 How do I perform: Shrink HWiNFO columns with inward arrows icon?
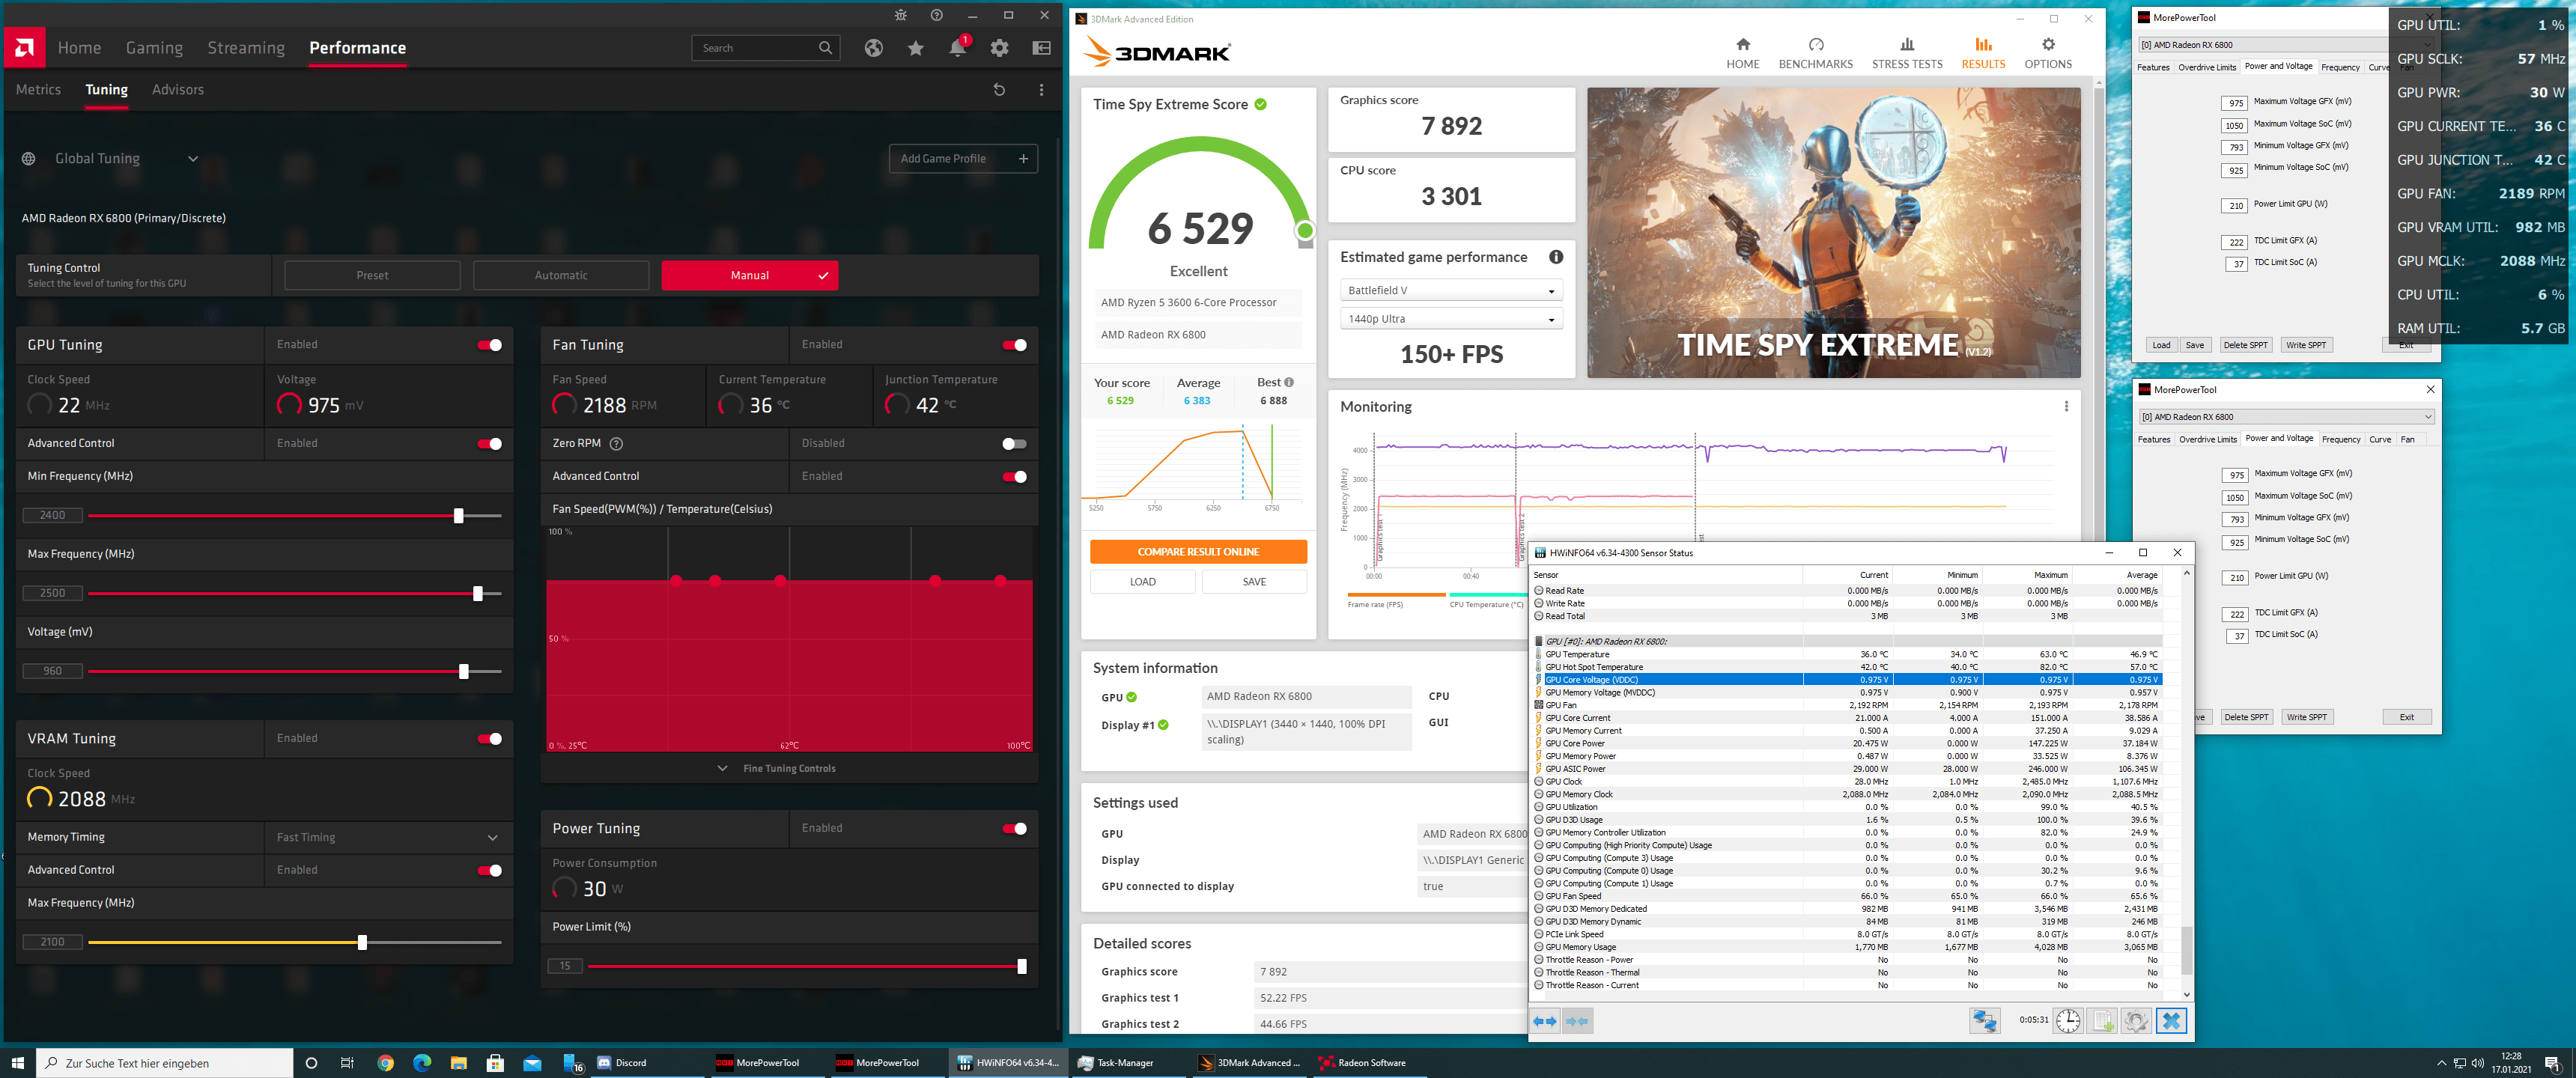point(1577,1021)
